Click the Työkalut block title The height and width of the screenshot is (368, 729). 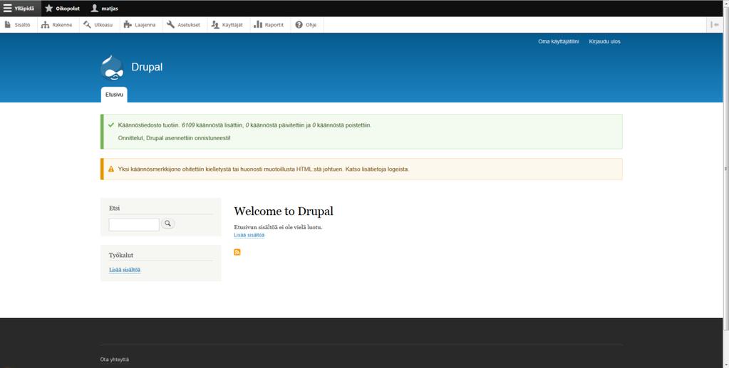tap(121, 255)
